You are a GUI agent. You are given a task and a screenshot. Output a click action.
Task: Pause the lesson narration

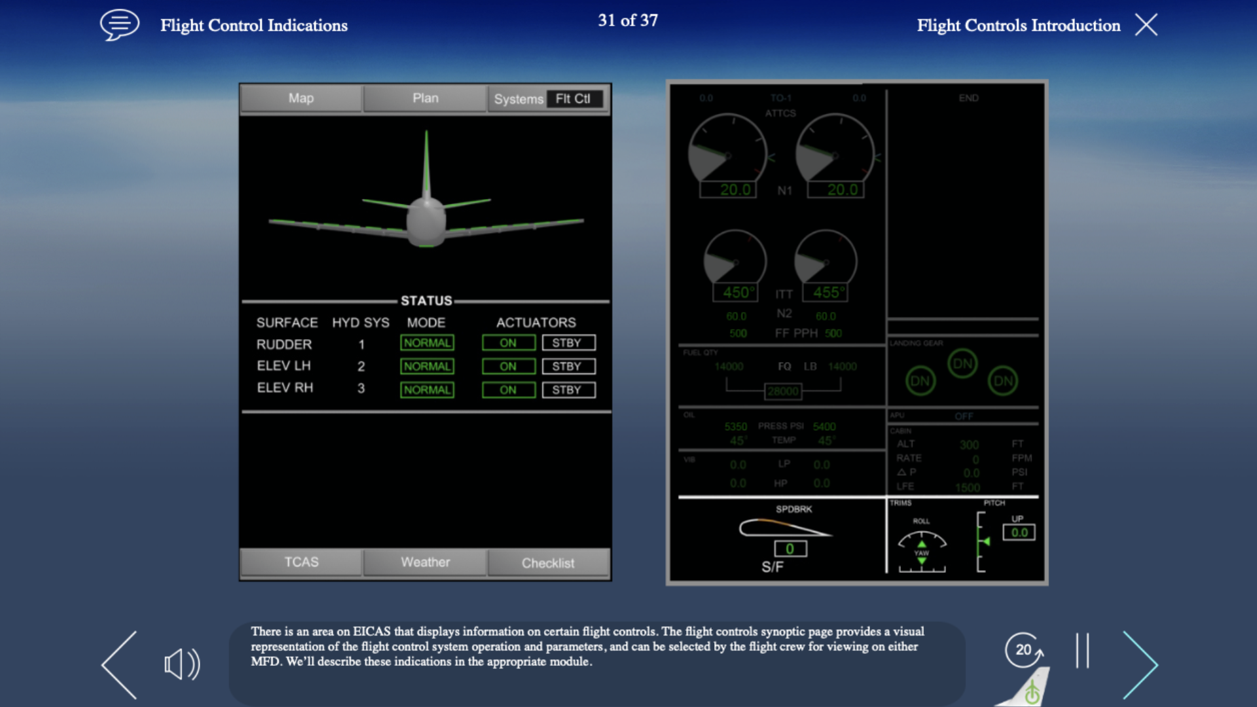tap(1082, 650)
